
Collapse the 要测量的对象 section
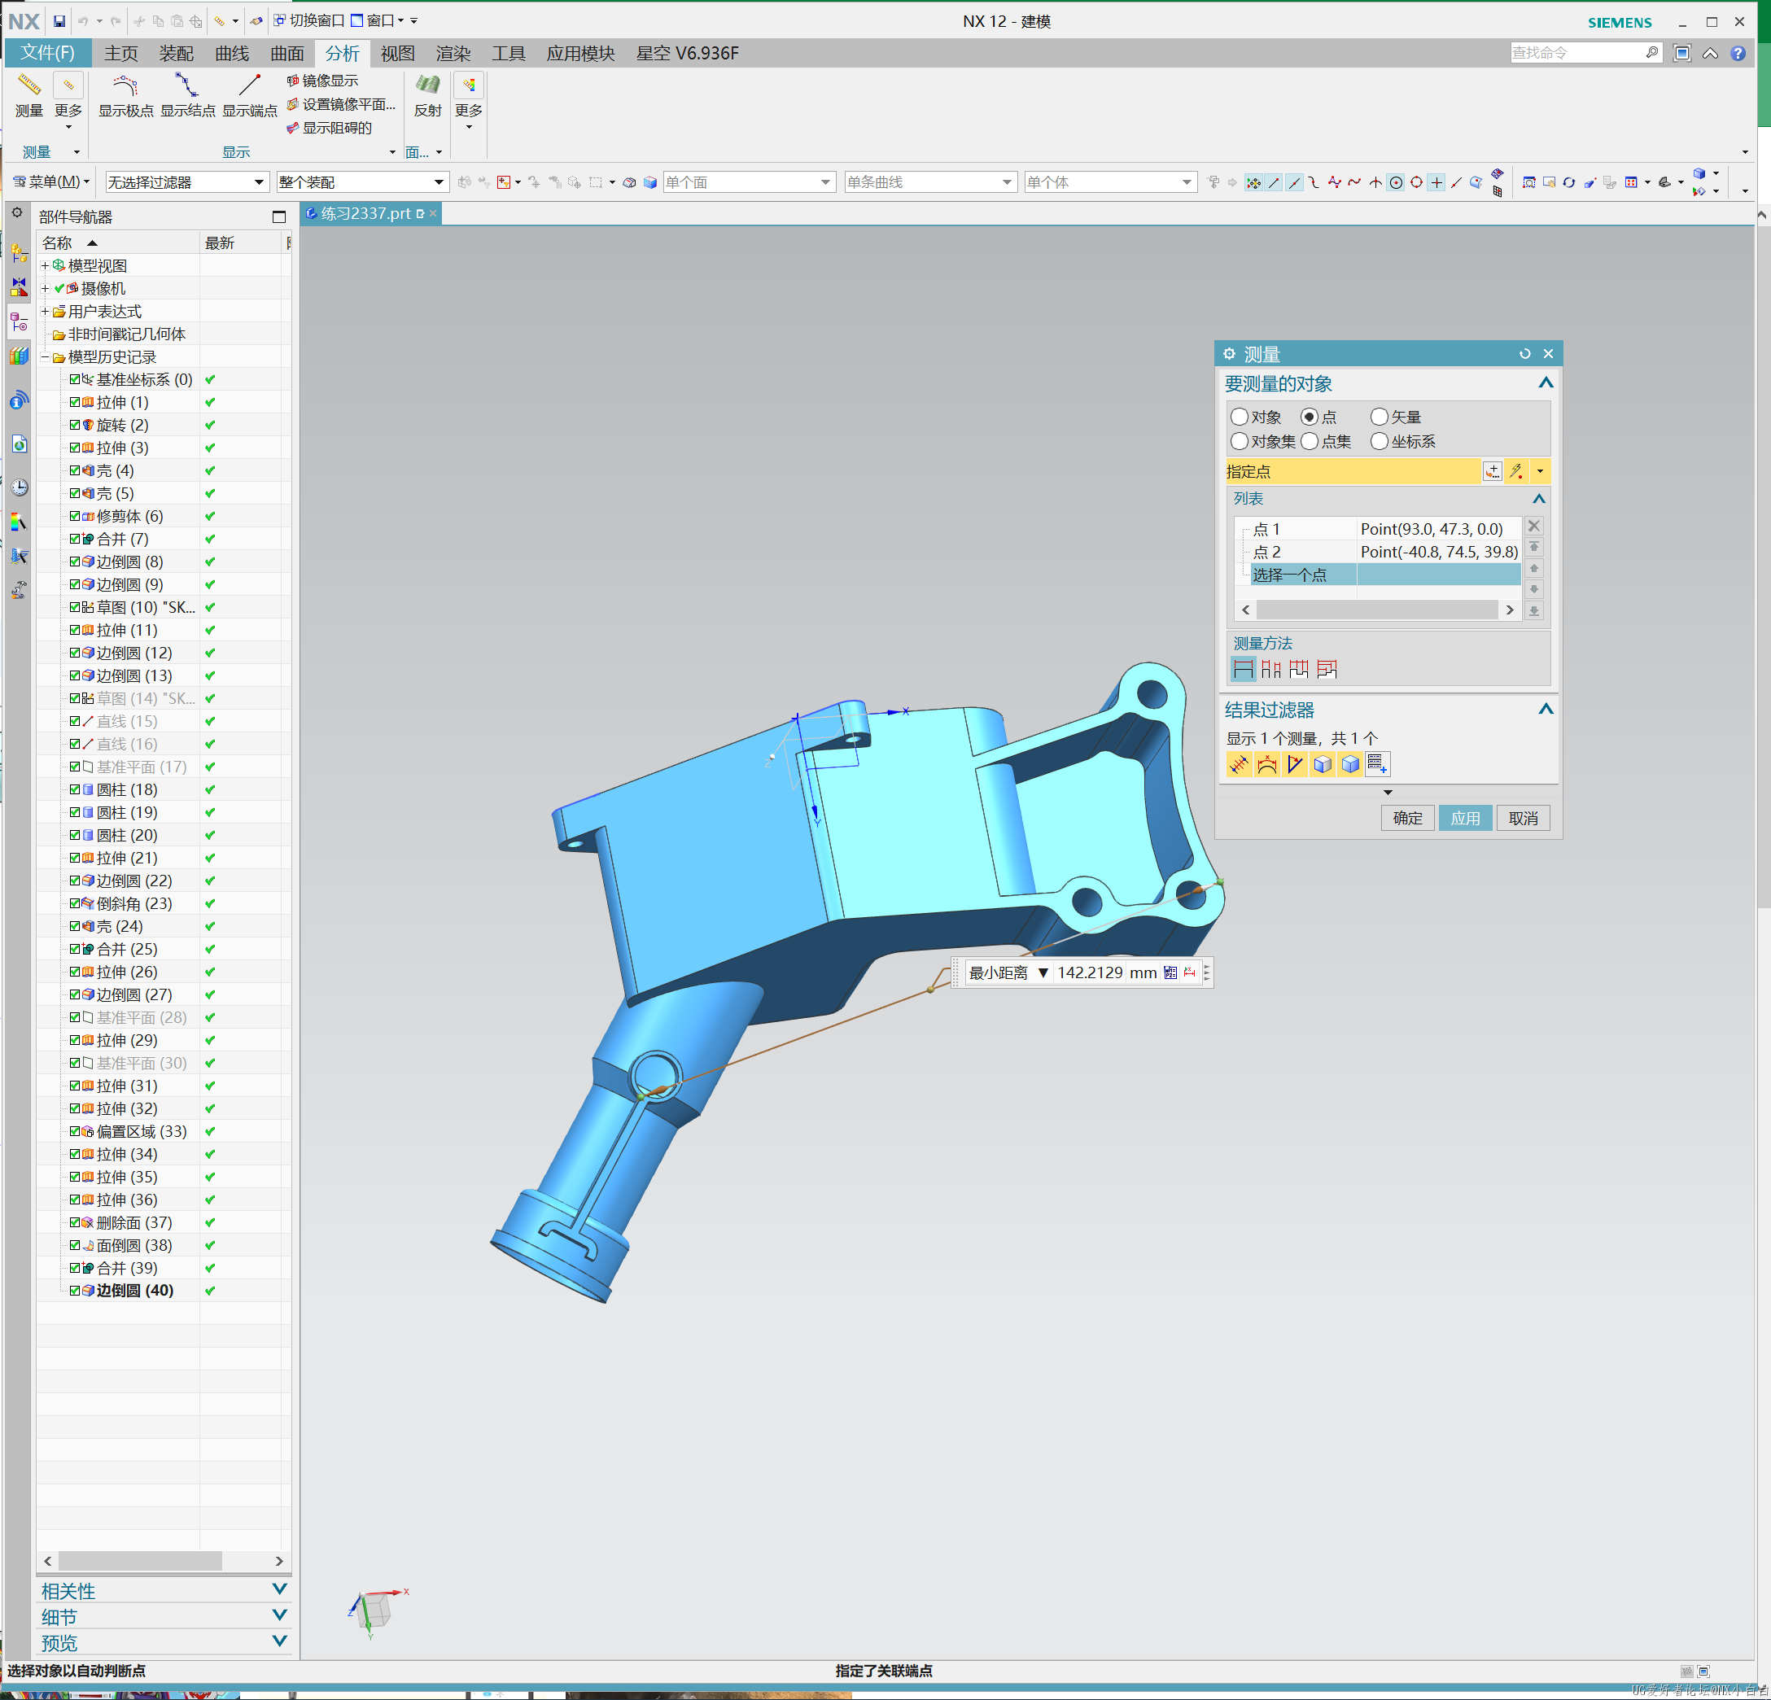1546,384
